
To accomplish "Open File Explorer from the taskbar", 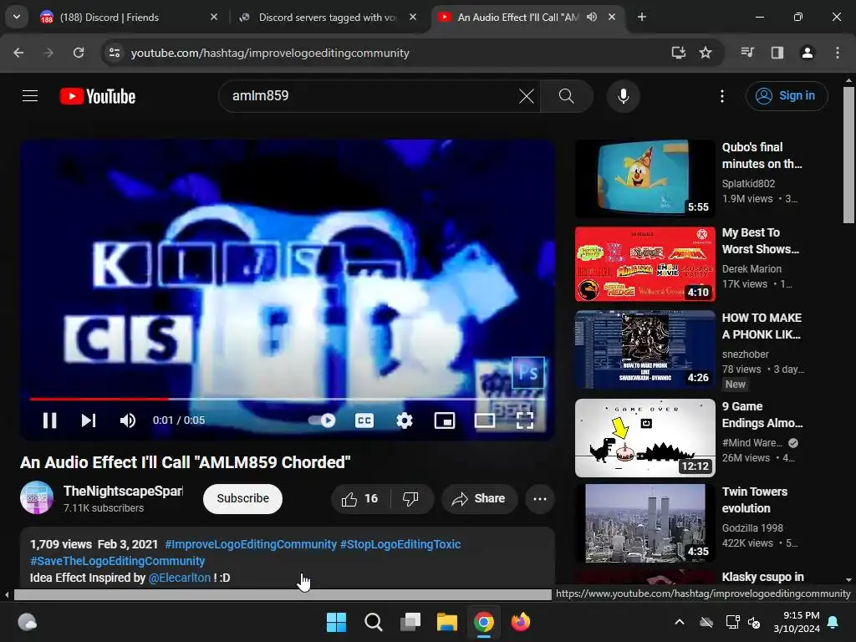I will point(446,622).
